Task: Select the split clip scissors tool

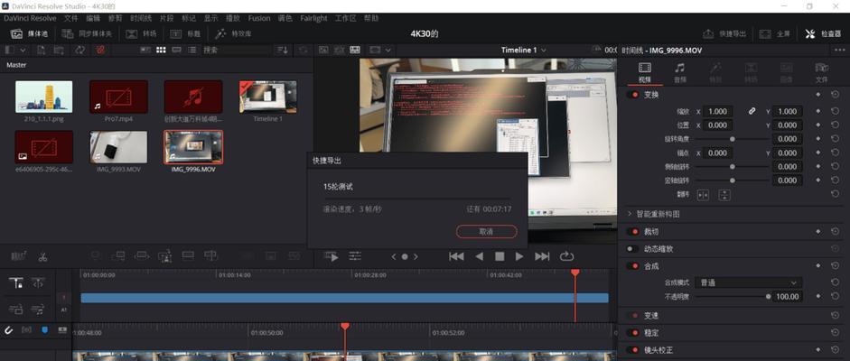Action: (42, 256)
